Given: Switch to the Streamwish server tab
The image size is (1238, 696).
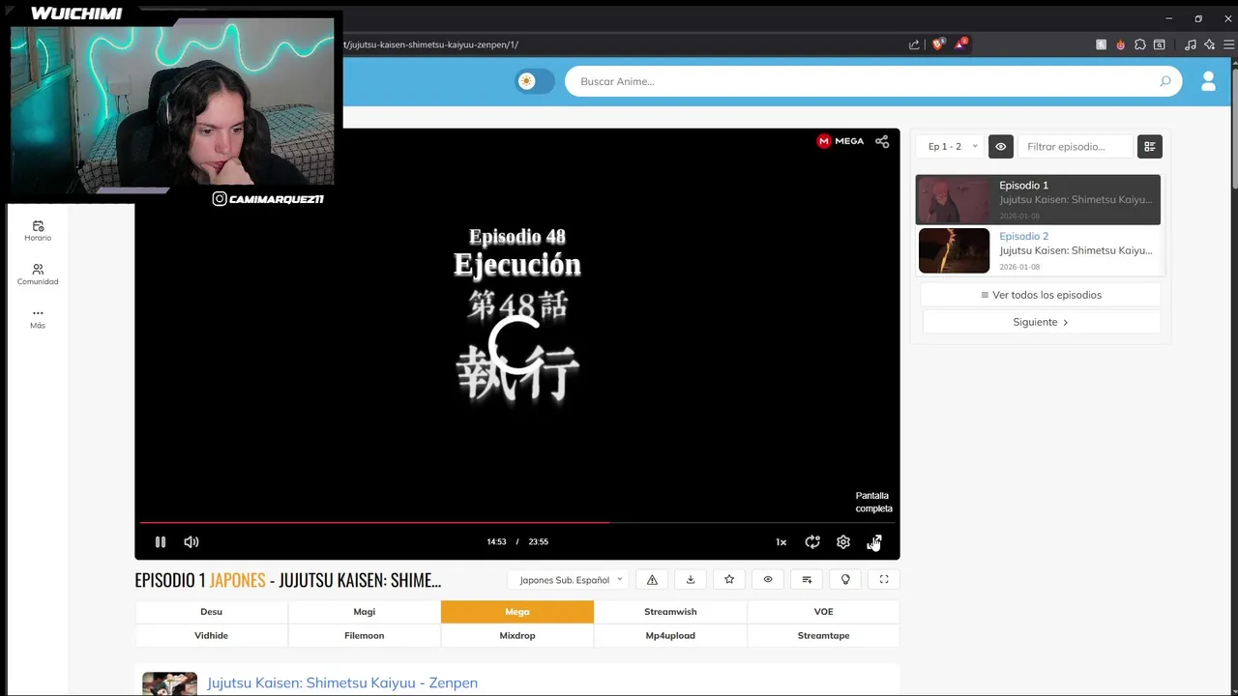Looking at the screenshot, I should (x=670, y=612).
